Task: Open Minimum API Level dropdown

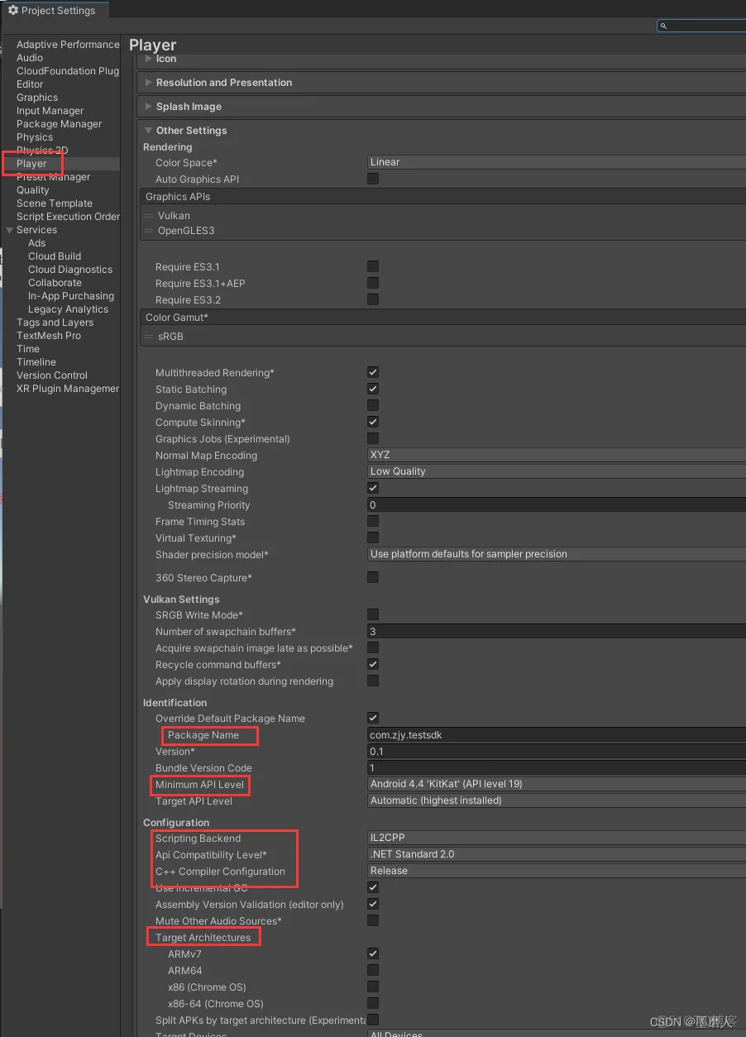Action: (557, 784)
